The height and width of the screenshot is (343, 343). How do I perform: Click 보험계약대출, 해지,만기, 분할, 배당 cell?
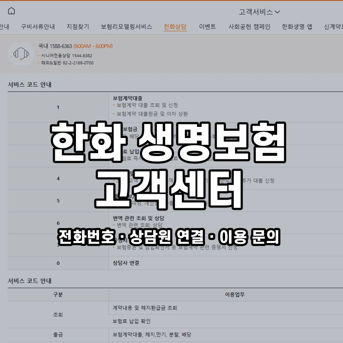point(152,334)
